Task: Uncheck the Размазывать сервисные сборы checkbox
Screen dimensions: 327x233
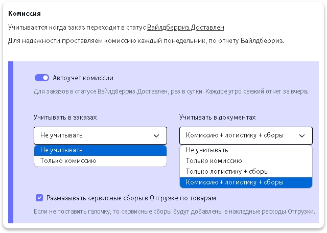Action: click(x=39, y=198)
